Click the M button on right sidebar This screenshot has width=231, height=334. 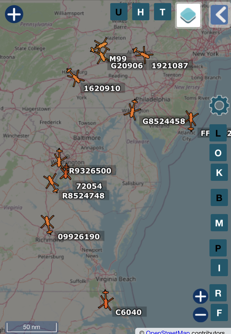(219, 223)
